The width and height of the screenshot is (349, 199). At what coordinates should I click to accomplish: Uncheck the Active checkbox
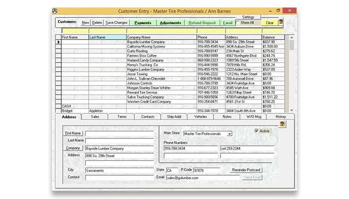[x=256, y=131]
